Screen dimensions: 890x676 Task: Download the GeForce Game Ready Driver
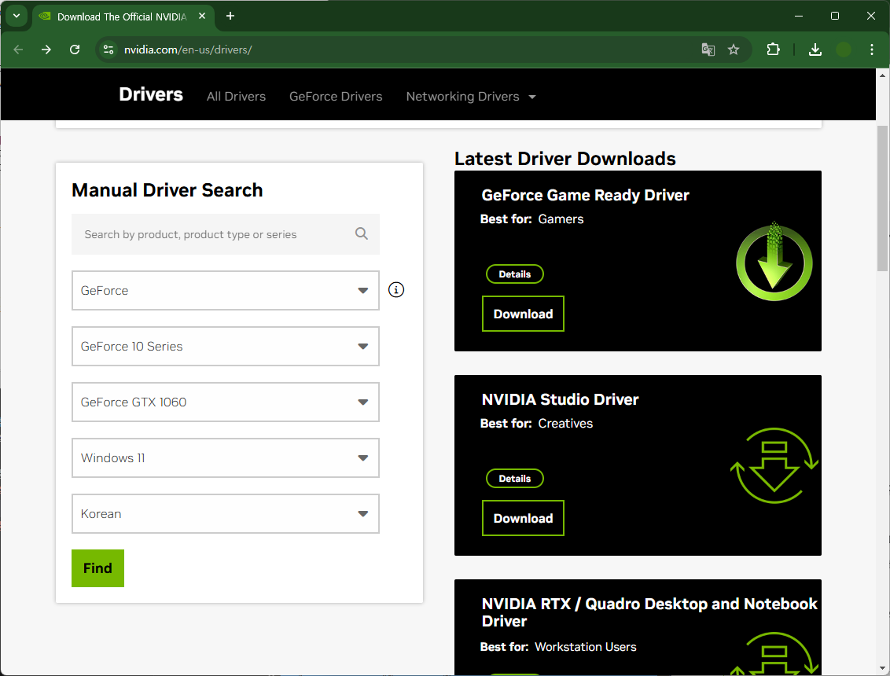[523, 314]
